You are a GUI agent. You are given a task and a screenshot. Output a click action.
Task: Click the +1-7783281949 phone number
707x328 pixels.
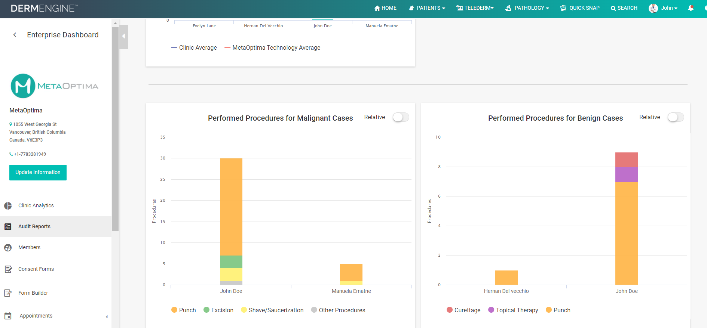point(30,154)
